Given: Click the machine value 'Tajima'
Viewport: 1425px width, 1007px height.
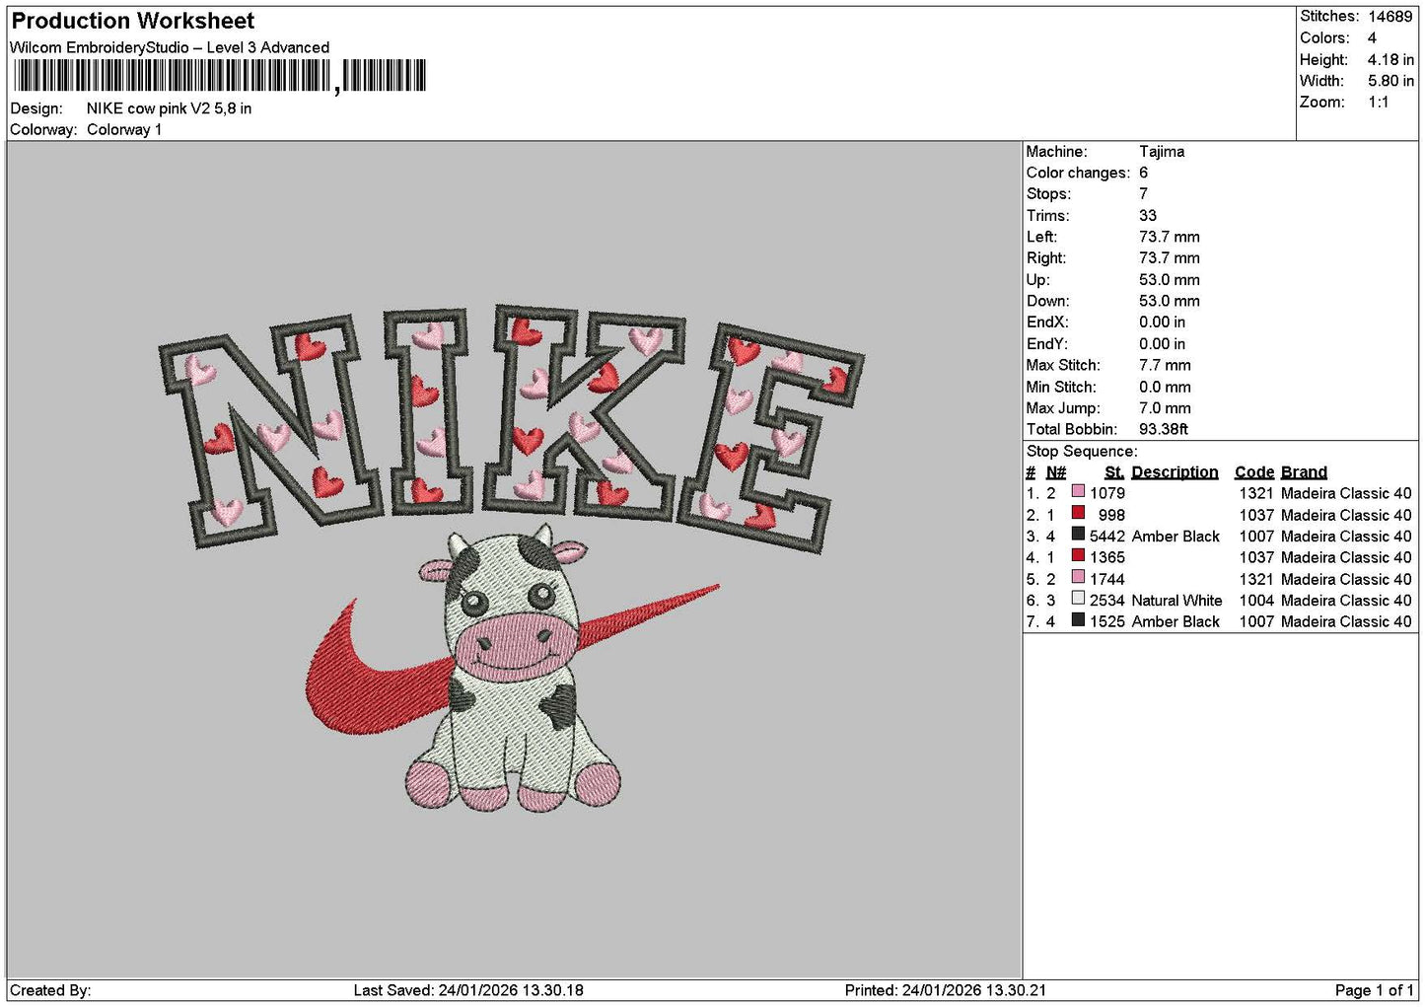Looking at the screenshot, I should click(x=1162, y=152).
